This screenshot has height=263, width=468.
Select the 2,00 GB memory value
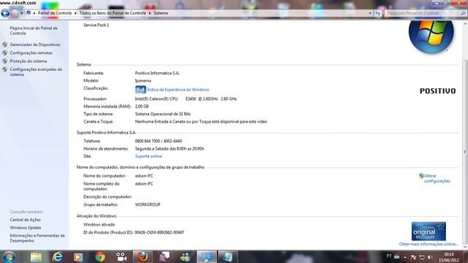click(x=141, y=107)
